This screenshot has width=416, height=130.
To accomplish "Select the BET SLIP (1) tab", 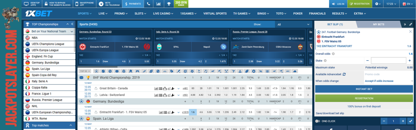I will click(335, 24).
